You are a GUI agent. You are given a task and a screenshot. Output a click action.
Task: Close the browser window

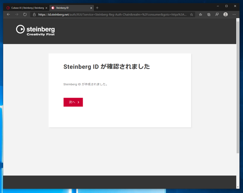(235, 6)
